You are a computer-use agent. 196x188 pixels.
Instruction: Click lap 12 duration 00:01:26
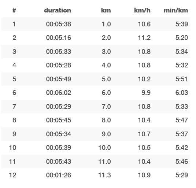[x=59, y=175]
